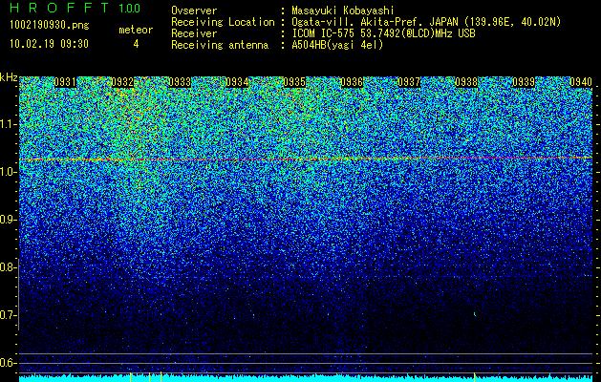The height and width of the screenshot is (382, 601).
Task: Click the 'Receiver' field label
Action: coord(194,33)
